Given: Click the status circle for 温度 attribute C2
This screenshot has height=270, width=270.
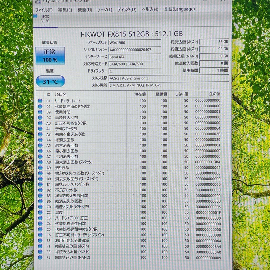Looking at the screenshot, I should click(x=40, y=212).
